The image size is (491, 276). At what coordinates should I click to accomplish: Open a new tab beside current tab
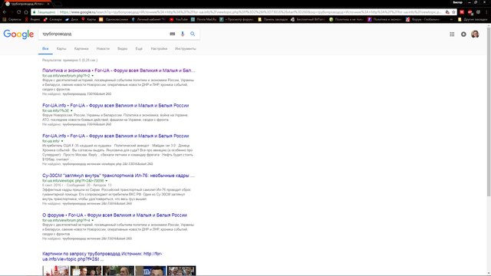pyautogui.click(x=58, y=4)
